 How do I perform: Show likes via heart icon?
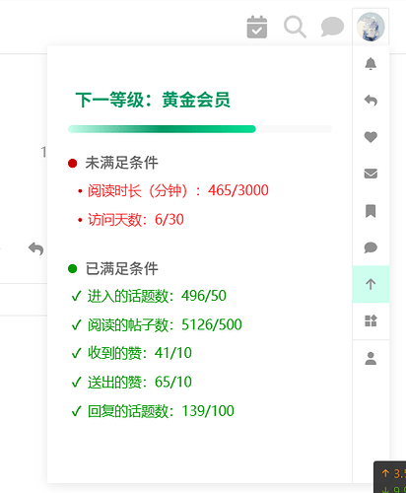tap(371, 137)
